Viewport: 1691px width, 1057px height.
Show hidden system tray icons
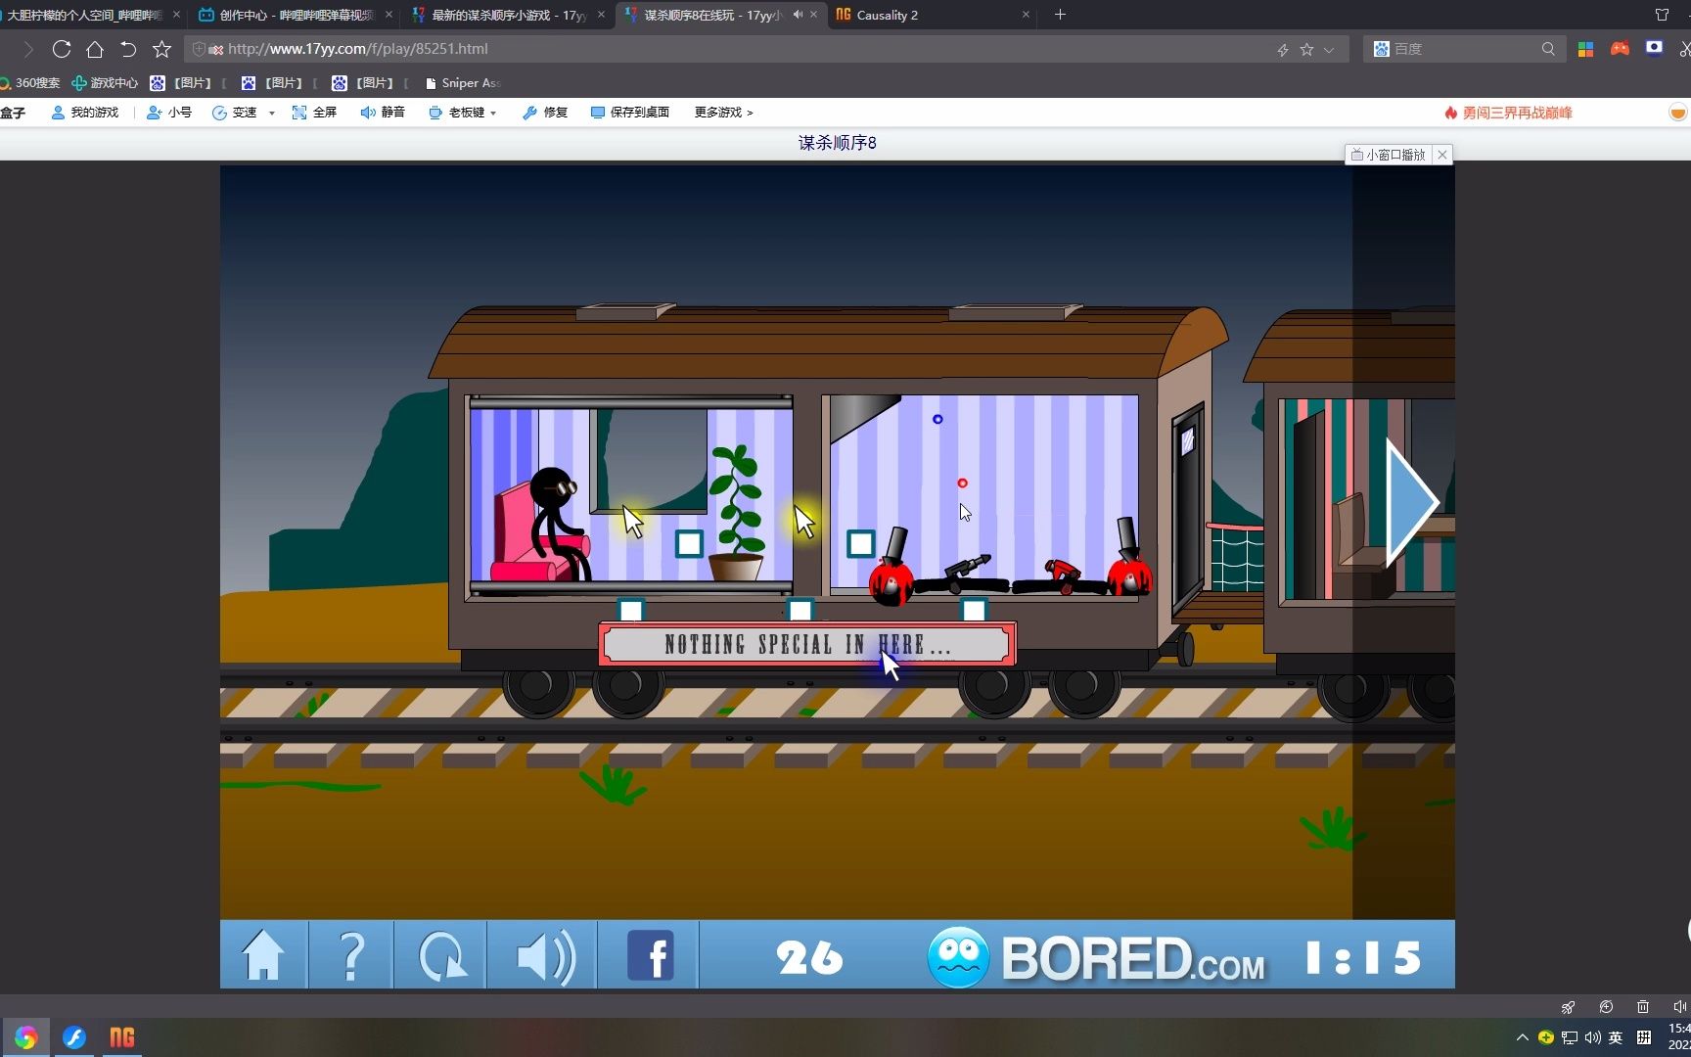tap(1522, 1037)
